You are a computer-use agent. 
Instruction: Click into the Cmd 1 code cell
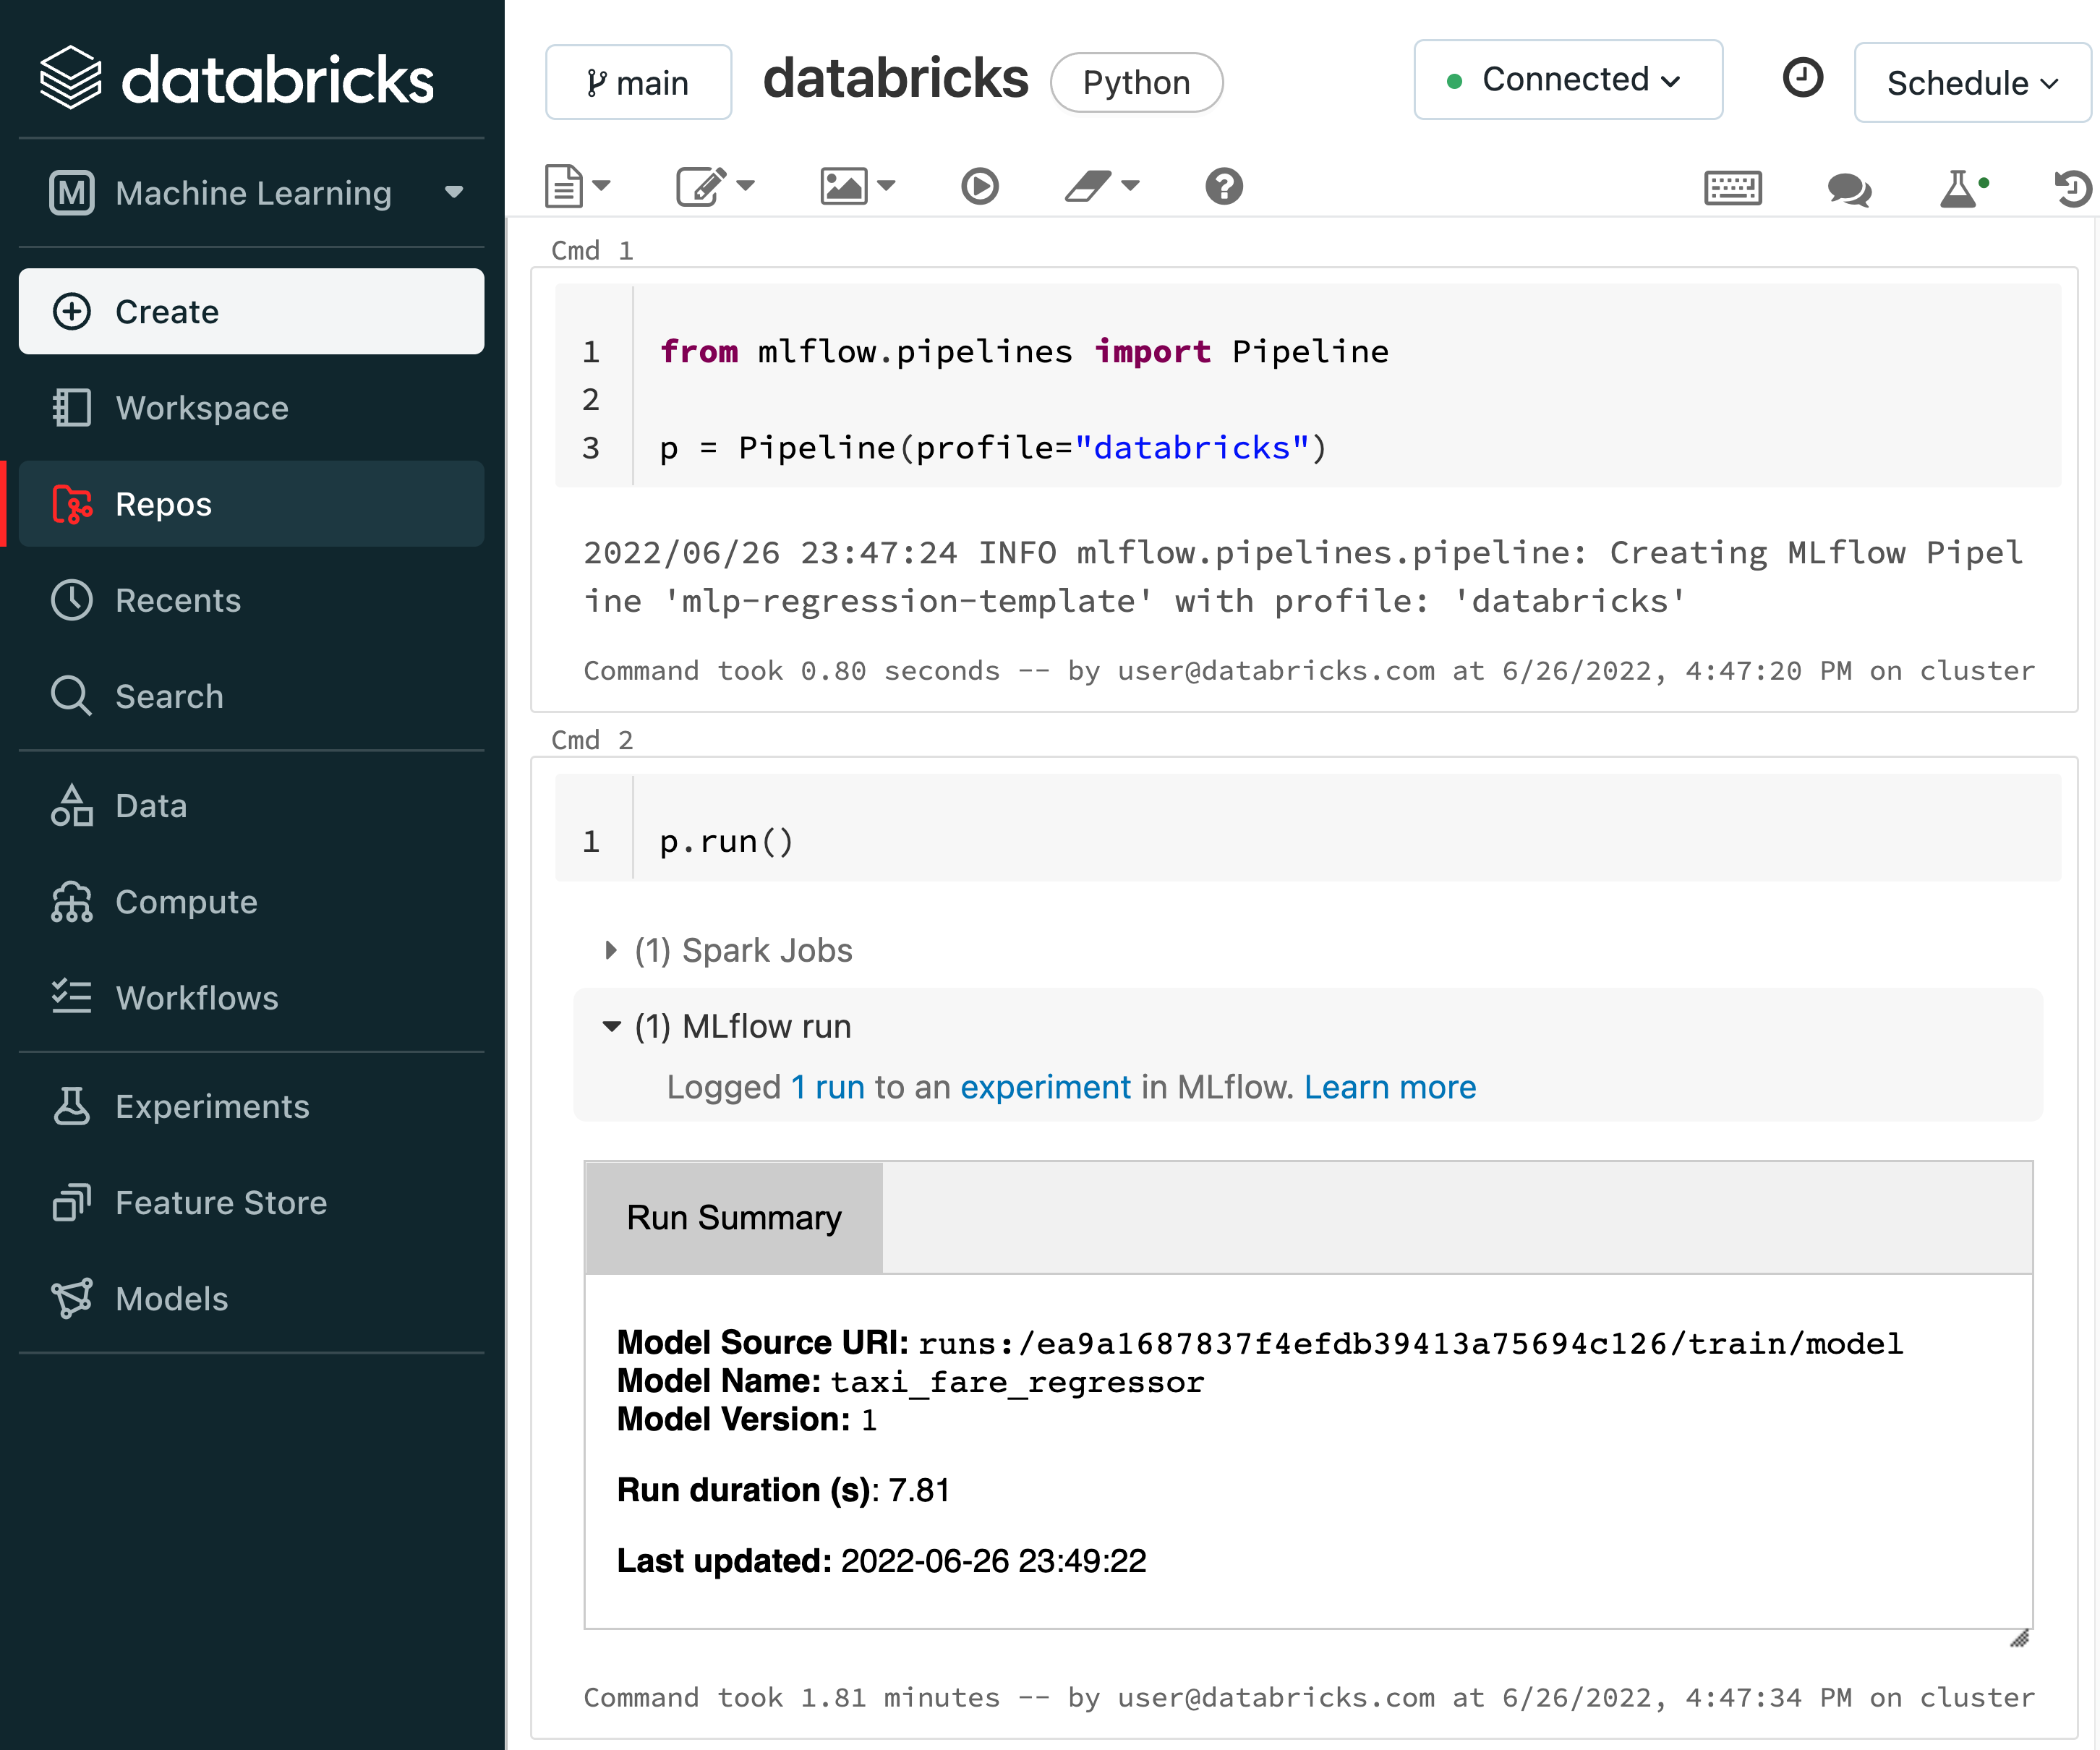click(x=1307, y=386)
